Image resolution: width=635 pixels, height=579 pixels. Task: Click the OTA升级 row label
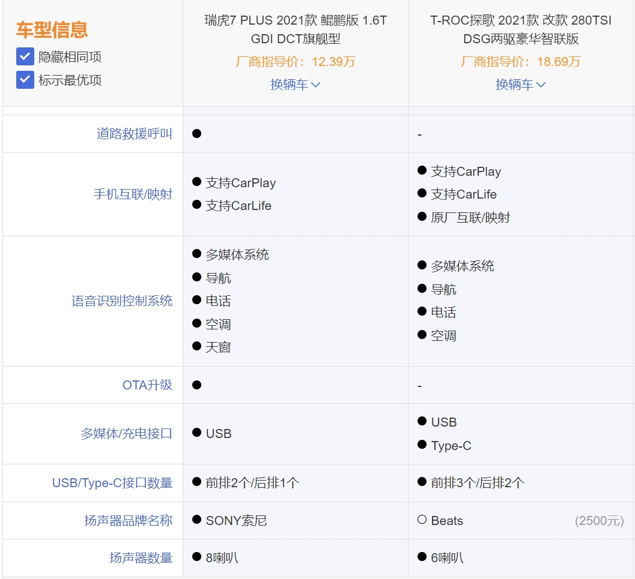[147, 385]
